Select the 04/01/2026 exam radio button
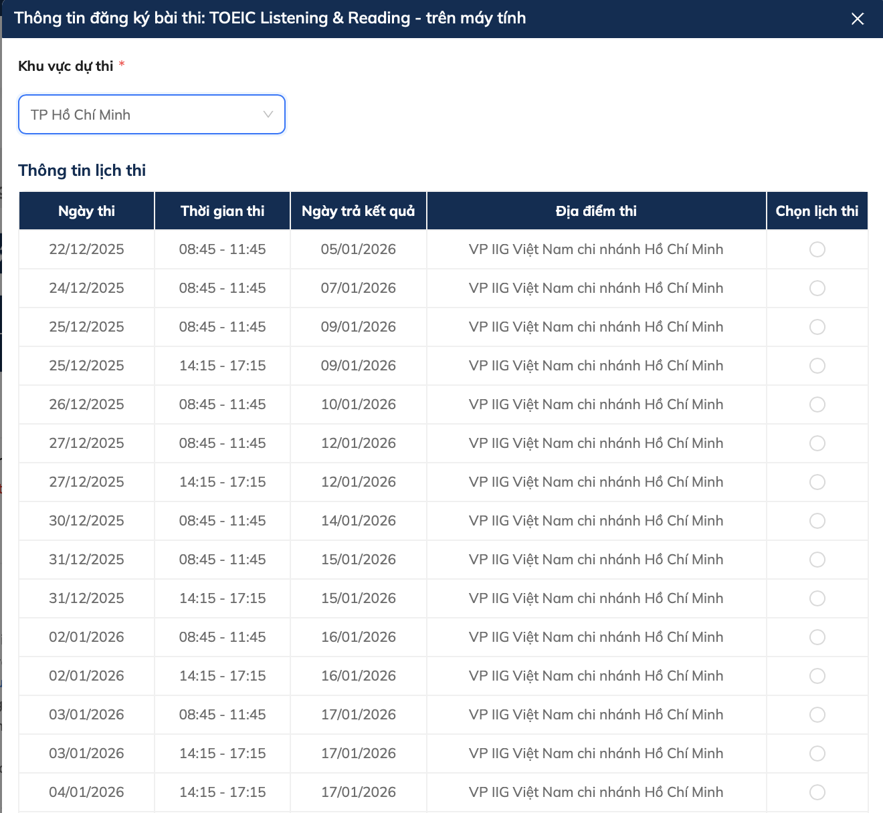 pos(817,792)
